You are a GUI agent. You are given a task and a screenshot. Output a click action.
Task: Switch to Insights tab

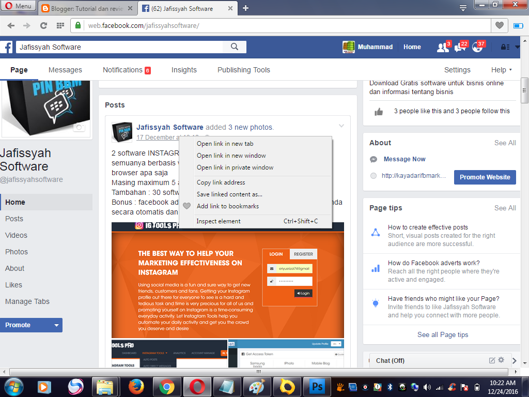pos(184,70)
